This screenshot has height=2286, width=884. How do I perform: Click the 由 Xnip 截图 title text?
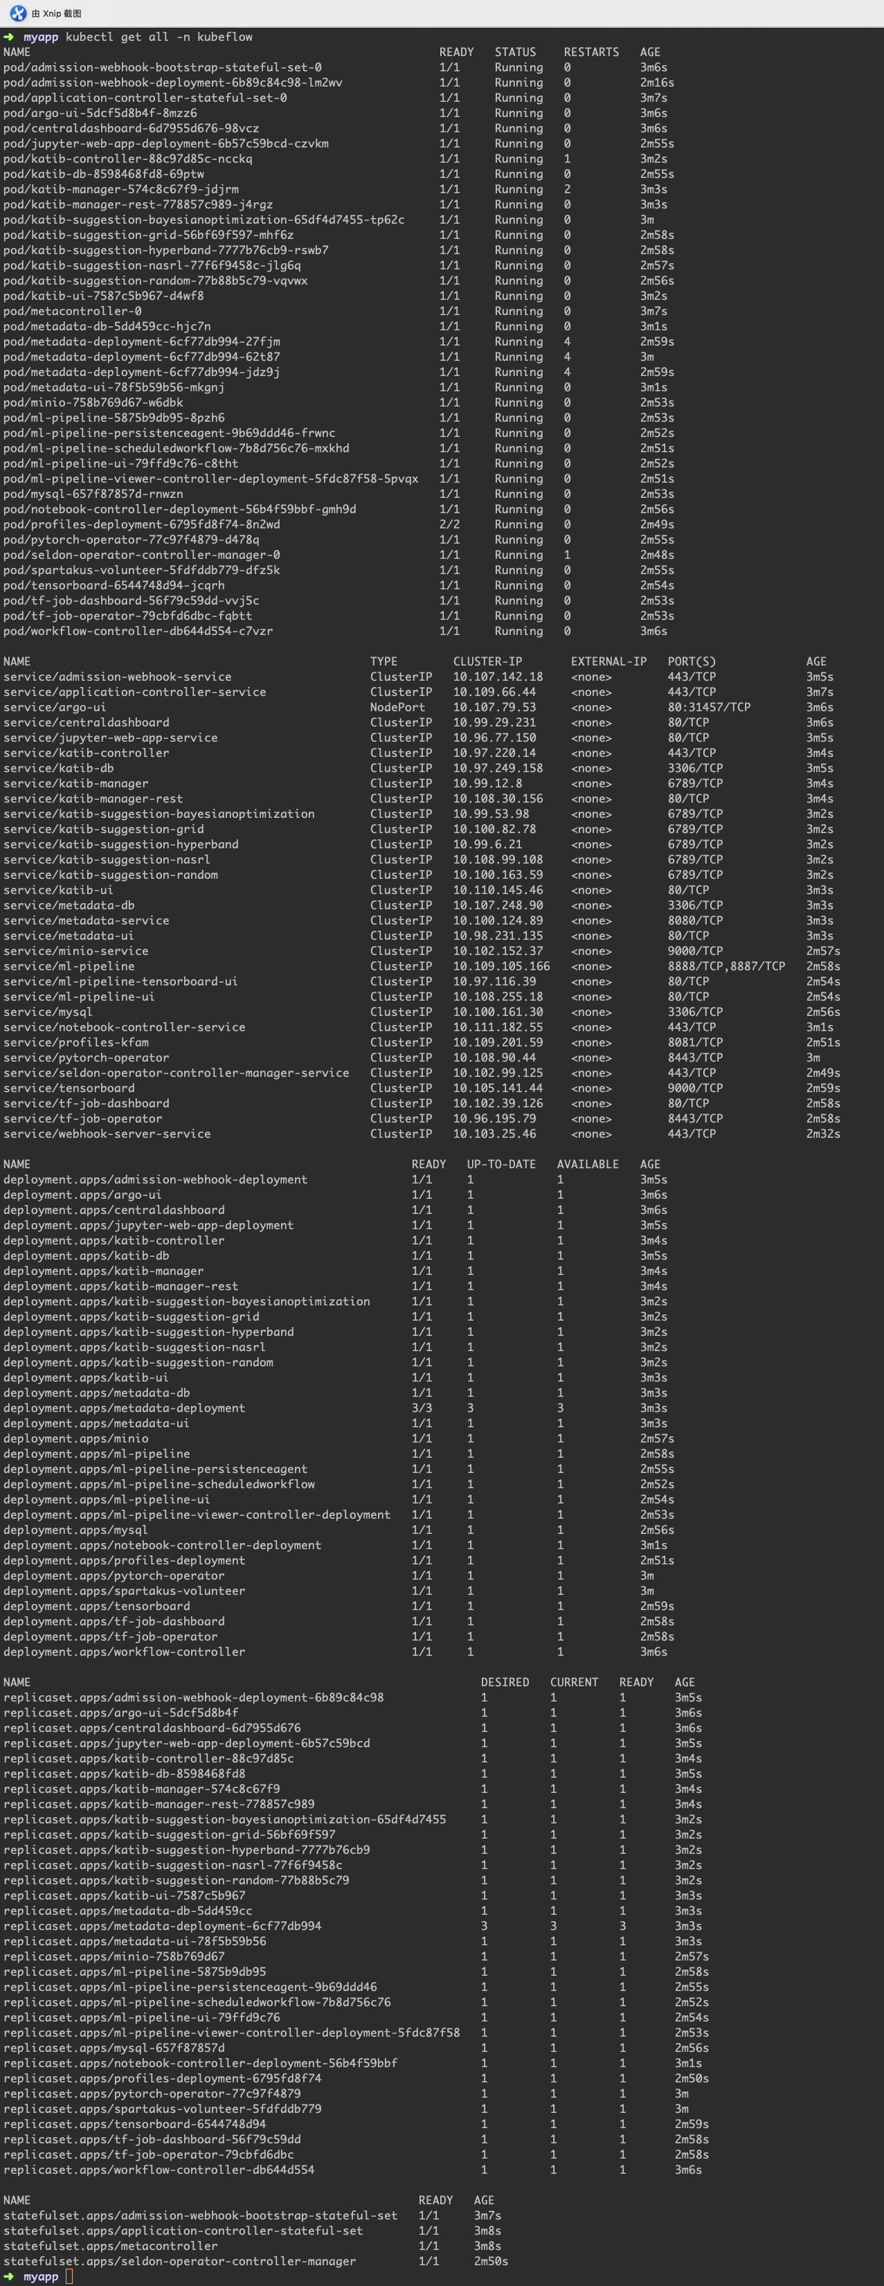pyautogui.click(x=56, y=13)
